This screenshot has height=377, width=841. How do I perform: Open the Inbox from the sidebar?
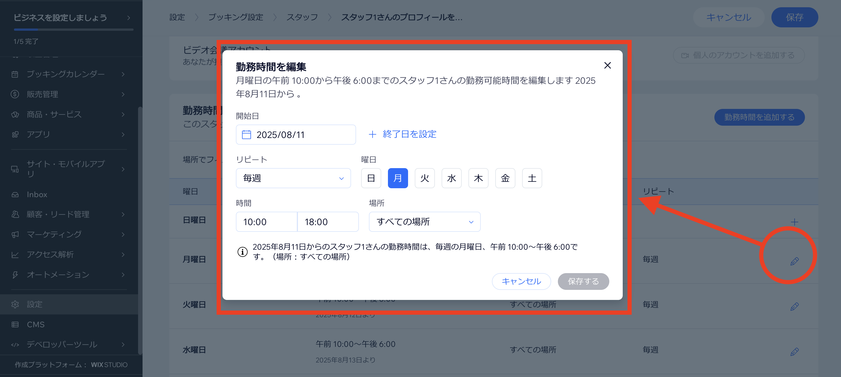tap(37, 194)
